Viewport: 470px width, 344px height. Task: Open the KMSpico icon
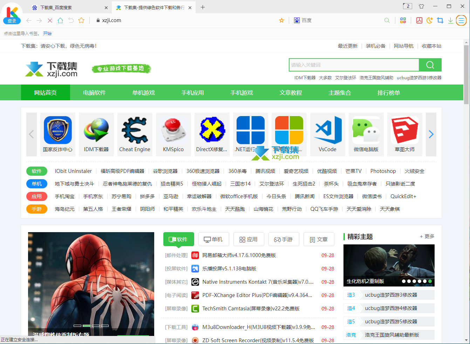[173, 130]
